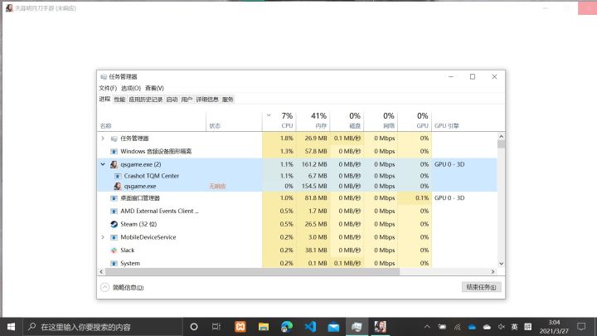This screenshot has width=597, height=336.
Task: Switch to the 启动 tab
Action: tap(172, 100)
